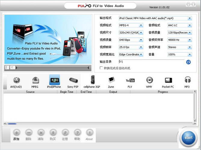This screenshot has width=201, height=150.
Task: Expand the 音频质量 128 kbps dropdown
Action: pyautogui.click(x=190, y=33)
